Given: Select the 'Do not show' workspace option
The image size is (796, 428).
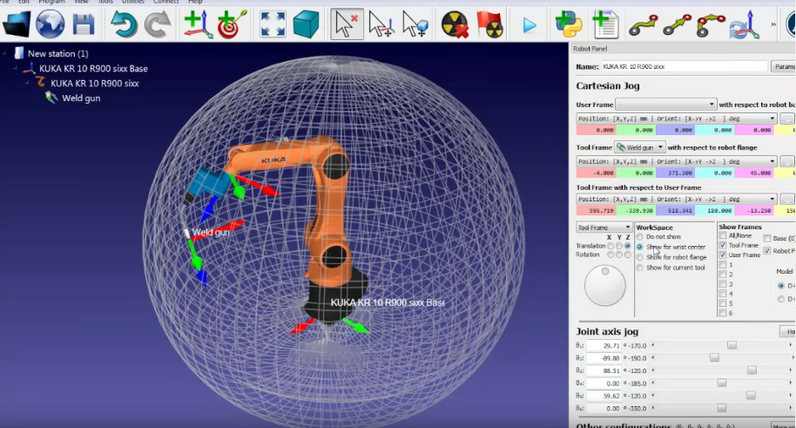Looking at the screenshot, I should pyautogui.click(x=640, y=237).
